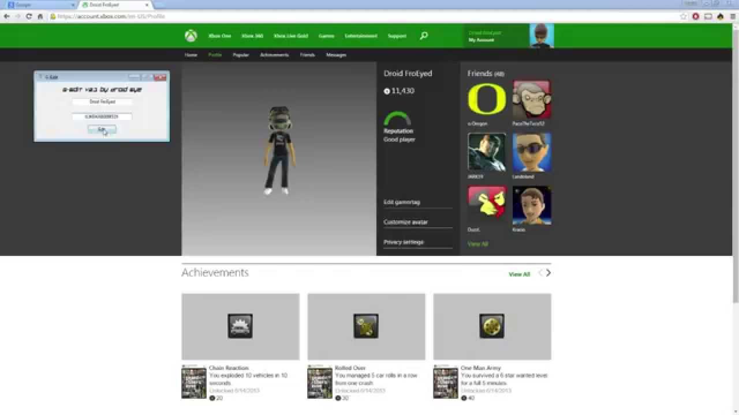Click Customize avatar link
This screenshot has width=739, height=415.
coord(406,222)
